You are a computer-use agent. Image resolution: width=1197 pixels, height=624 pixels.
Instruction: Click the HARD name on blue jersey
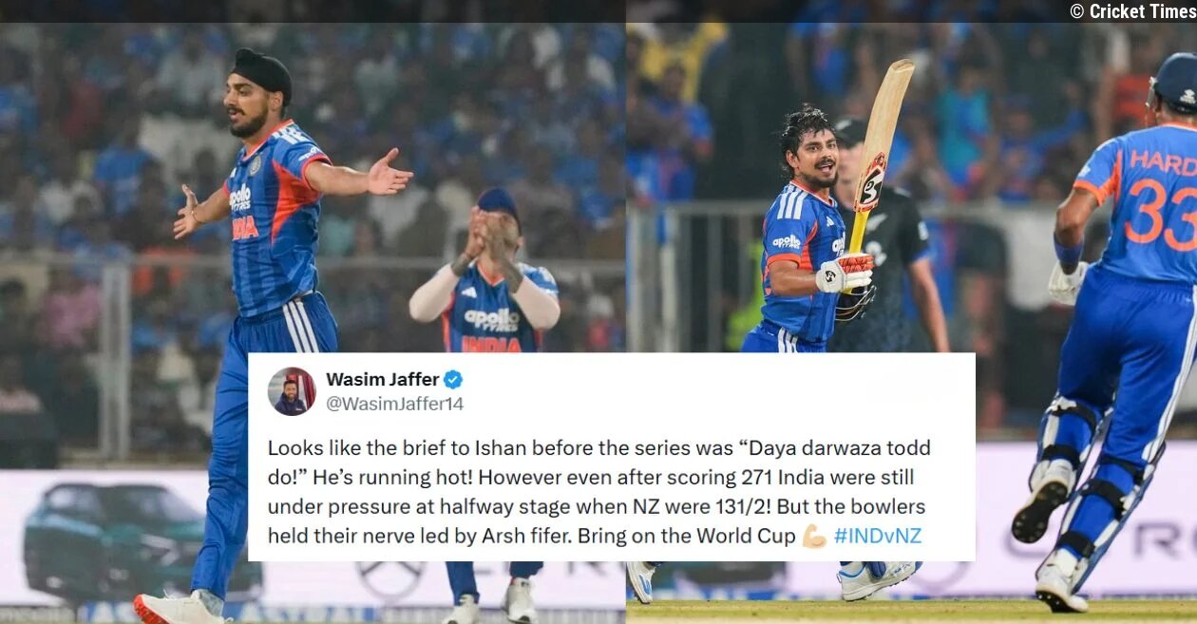[x=1165, y=163]
